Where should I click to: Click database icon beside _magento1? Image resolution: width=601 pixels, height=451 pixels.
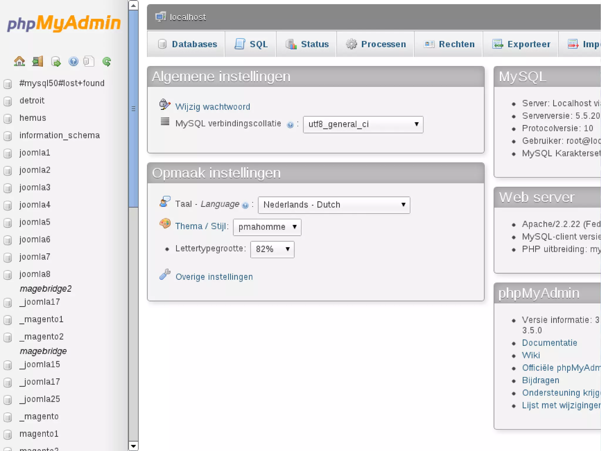coord(8,320)
